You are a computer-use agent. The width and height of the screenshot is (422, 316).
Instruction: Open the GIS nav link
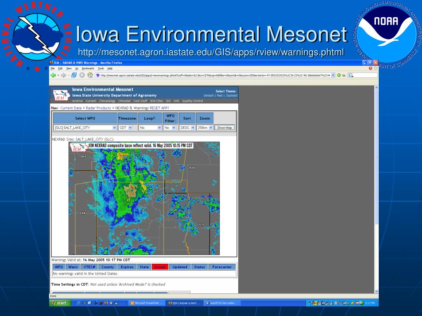coord(168,101)
